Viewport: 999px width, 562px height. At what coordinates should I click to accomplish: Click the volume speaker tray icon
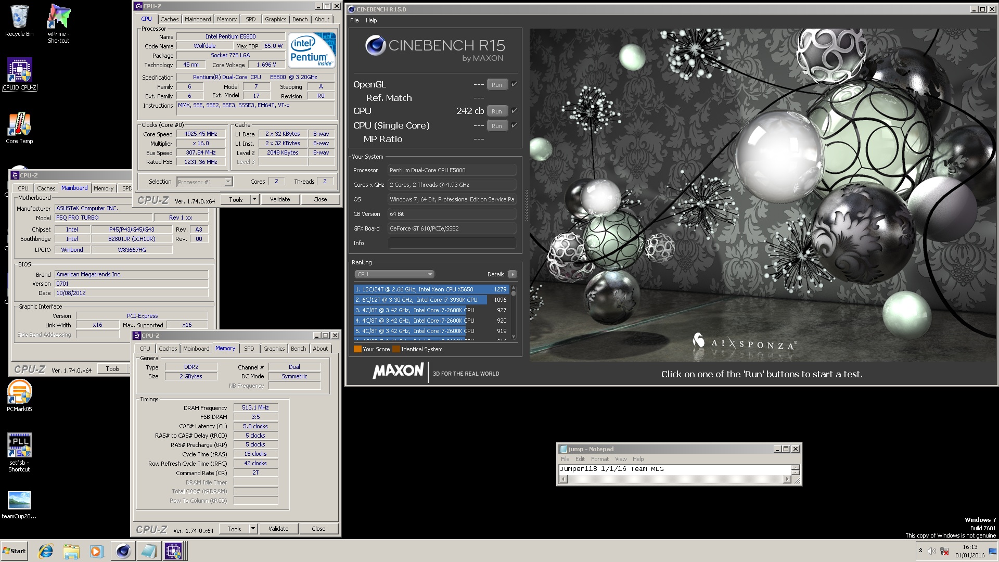coord(931,551)
